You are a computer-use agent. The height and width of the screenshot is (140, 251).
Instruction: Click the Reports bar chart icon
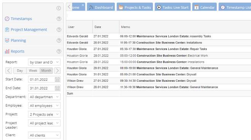(x=7, y=51)
